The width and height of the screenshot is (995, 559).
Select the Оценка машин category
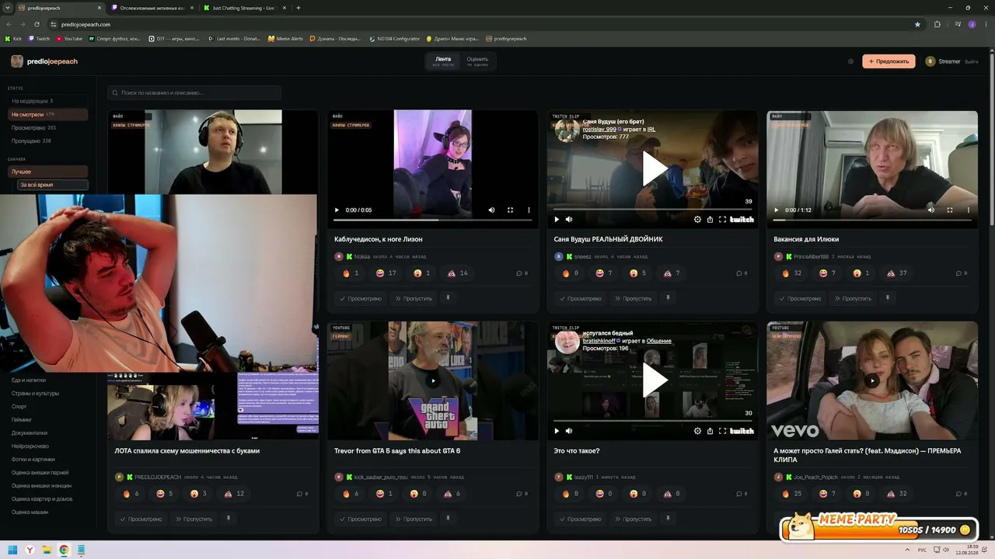pyautogui.click(x=30, y=512)
